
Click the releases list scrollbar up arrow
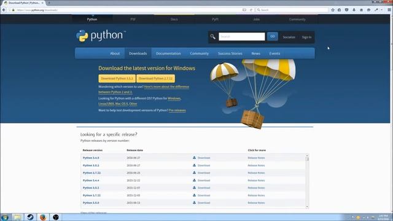307,155
